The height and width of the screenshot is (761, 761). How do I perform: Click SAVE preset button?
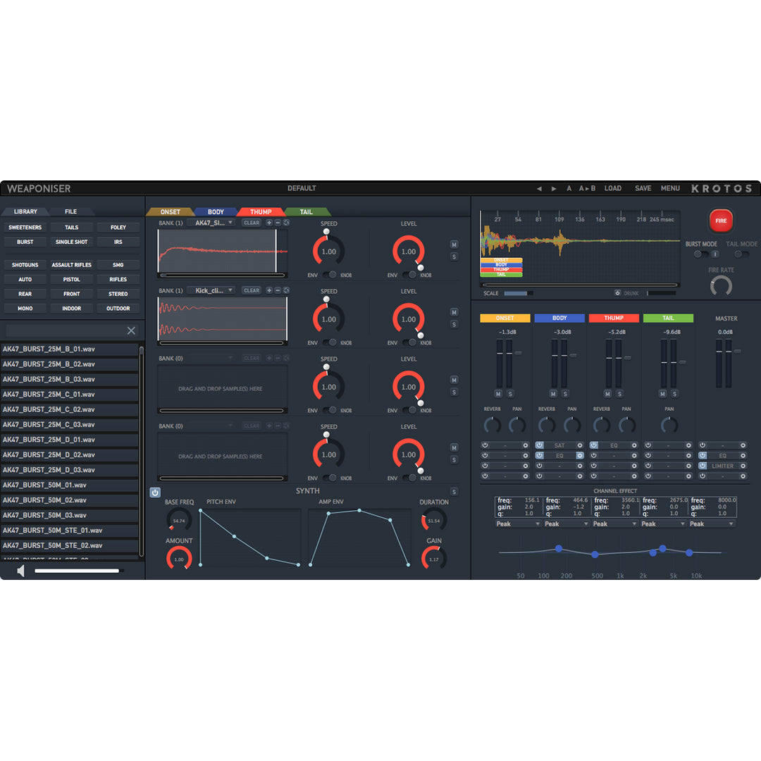pyautogui.click(x=643, y=188)
